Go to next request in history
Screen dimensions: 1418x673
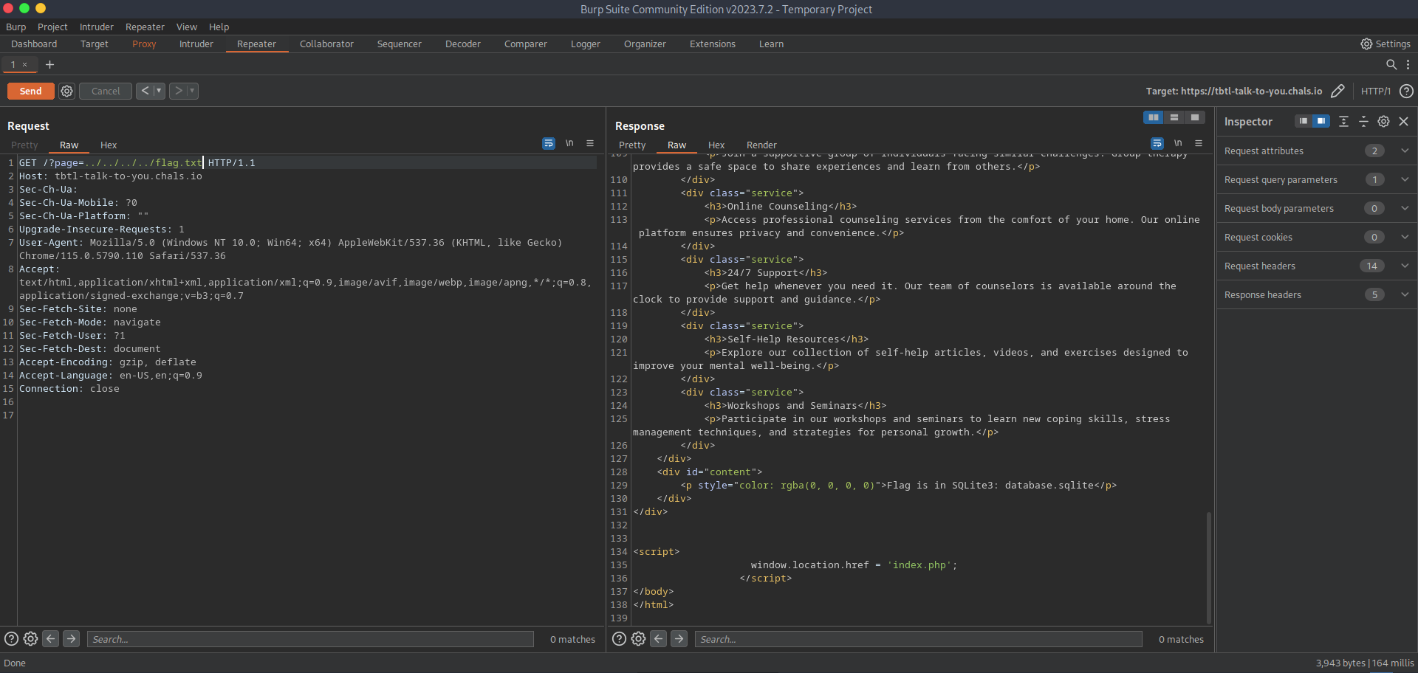[x=178, y=91]
